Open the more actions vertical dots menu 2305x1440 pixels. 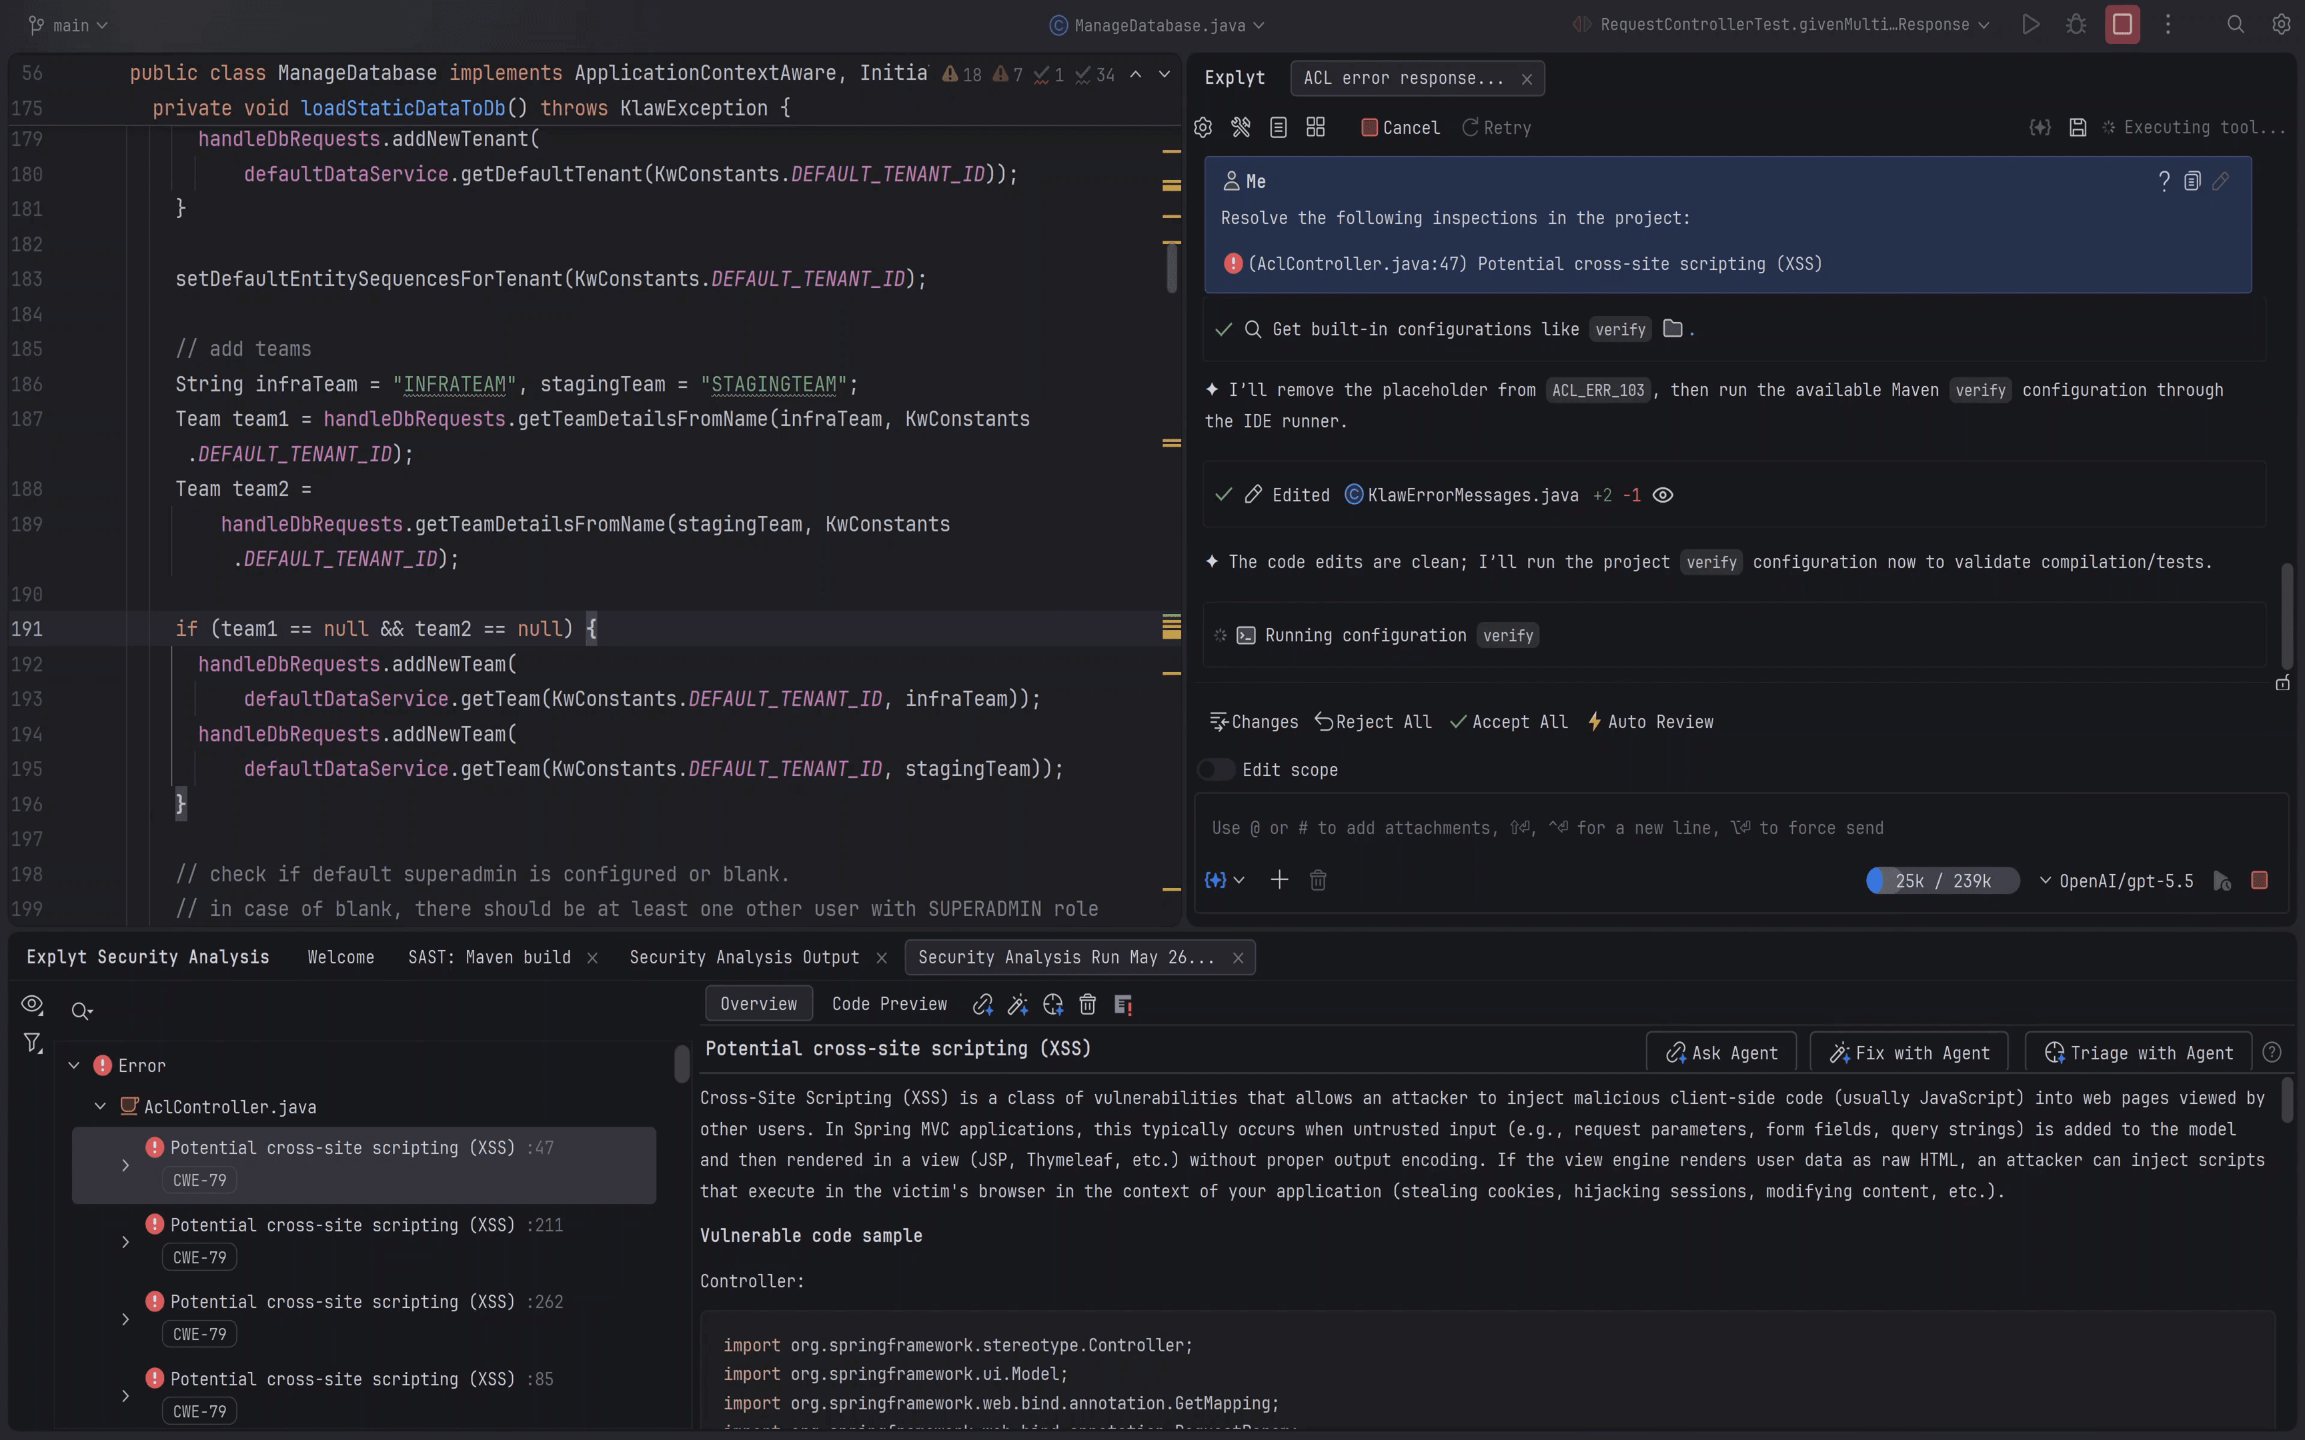2168,25
